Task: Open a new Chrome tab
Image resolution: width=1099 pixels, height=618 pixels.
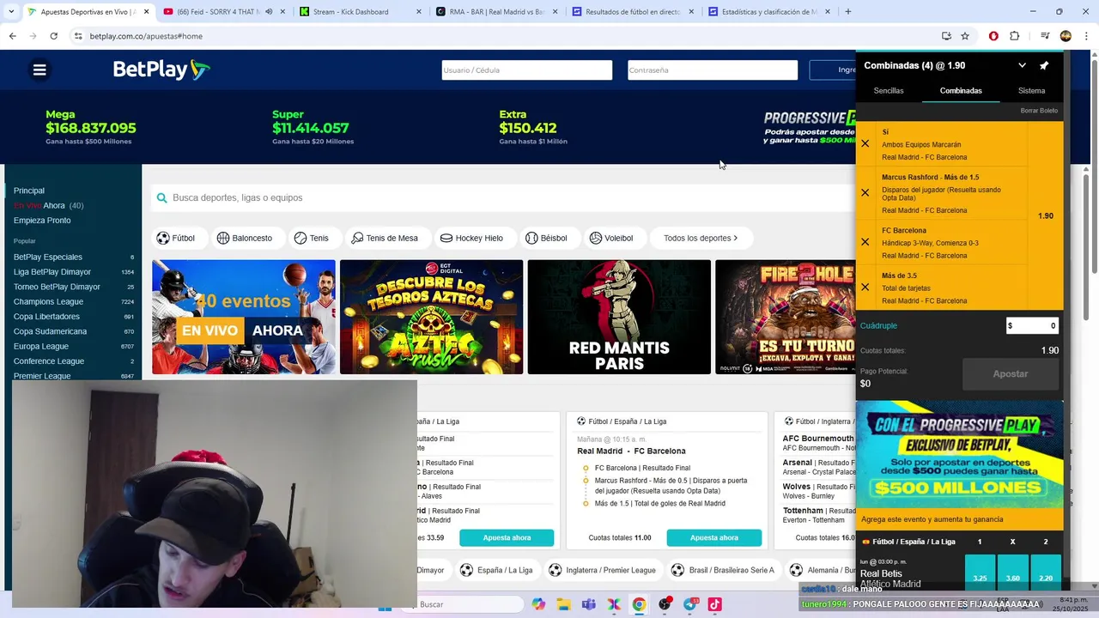Action: point(848,12)
